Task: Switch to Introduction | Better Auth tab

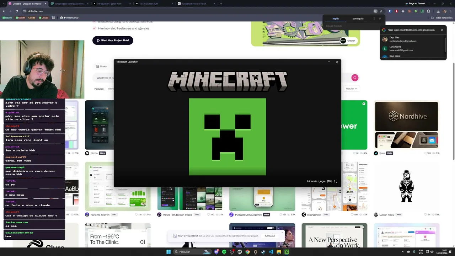Action: coord(112,4)
